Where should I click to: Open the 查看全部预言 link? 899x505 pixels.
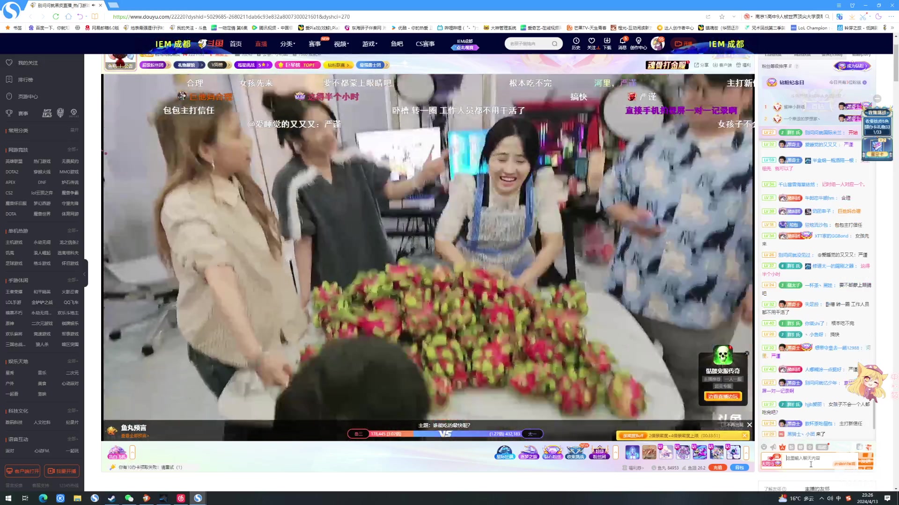135,436
